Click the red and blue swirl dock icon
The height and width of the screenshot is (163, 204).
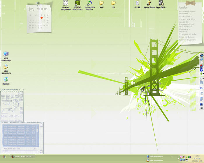click(x=201, y=66)
